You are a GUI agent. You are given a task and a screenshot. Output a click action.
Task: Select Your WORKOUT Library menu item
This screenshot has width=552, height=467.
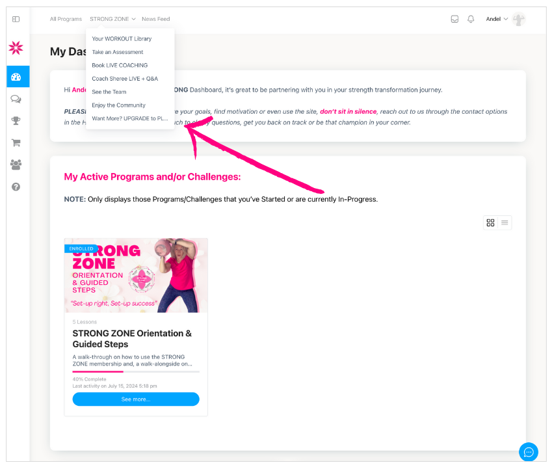tap(122, 39)
